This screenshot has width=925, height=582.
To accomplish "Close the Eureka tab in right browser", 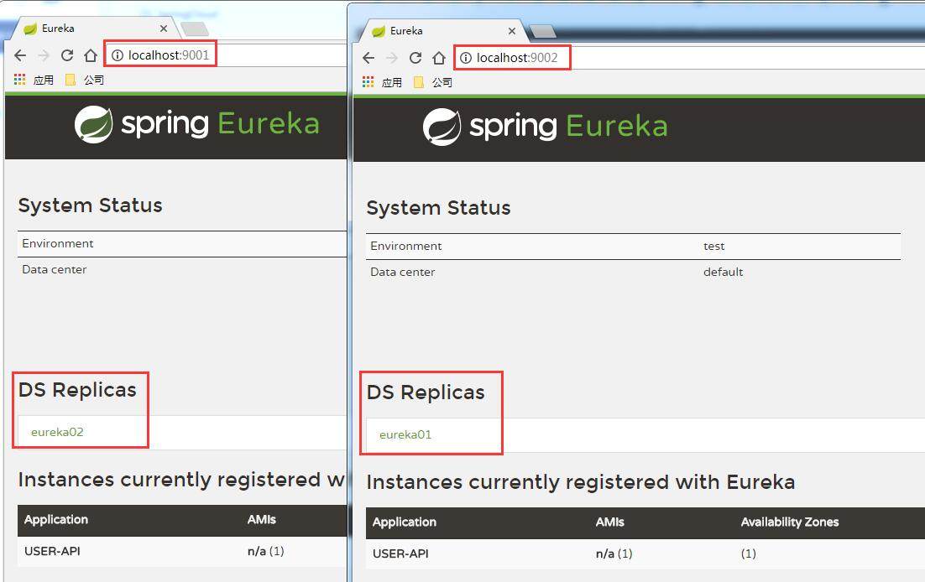I will pos(512,31).
